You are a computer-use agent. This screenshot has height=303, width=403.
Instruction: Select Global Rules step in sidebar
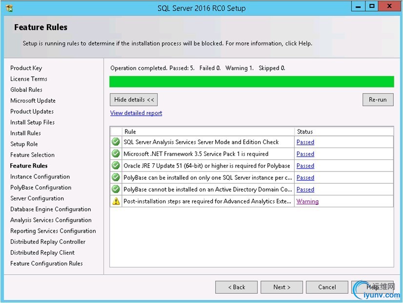(26, 89)
